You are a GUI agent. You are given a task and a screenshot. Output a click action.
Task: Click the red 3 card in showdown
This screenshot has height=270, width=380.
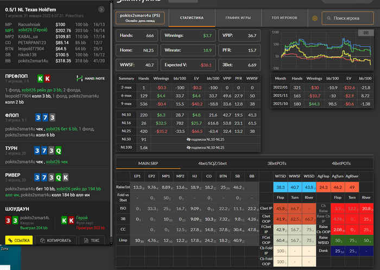[8, 221]
